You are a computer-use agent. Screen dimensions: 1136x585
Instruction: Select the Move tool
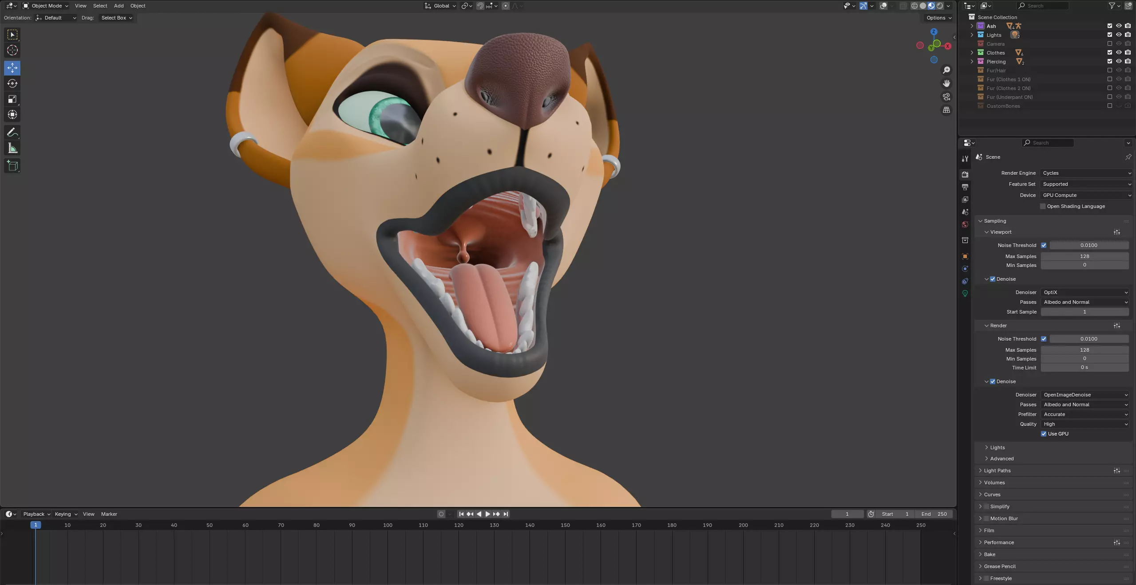tap(12, 68)
